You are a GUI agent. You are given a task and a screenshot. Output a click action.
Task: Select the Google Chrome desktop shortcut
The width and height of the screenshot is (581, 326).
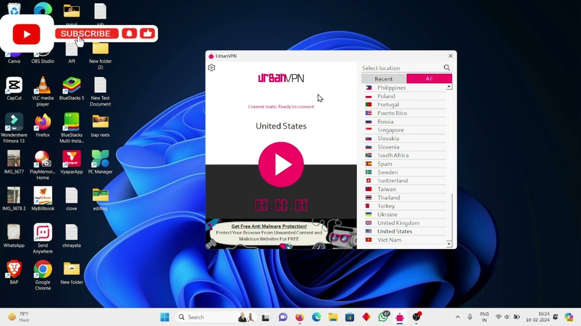click(x=43, y=276)
